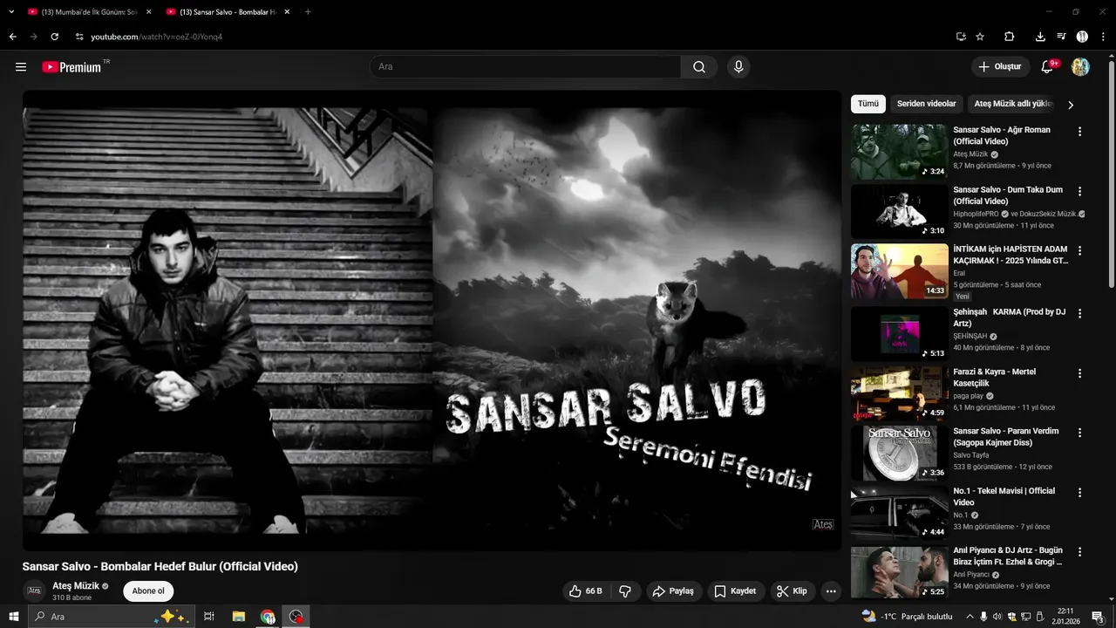Open Farazi & Kayra Mertel thumbnail
The height and width of the screenshot is (628, 1116).
point(899,393)
